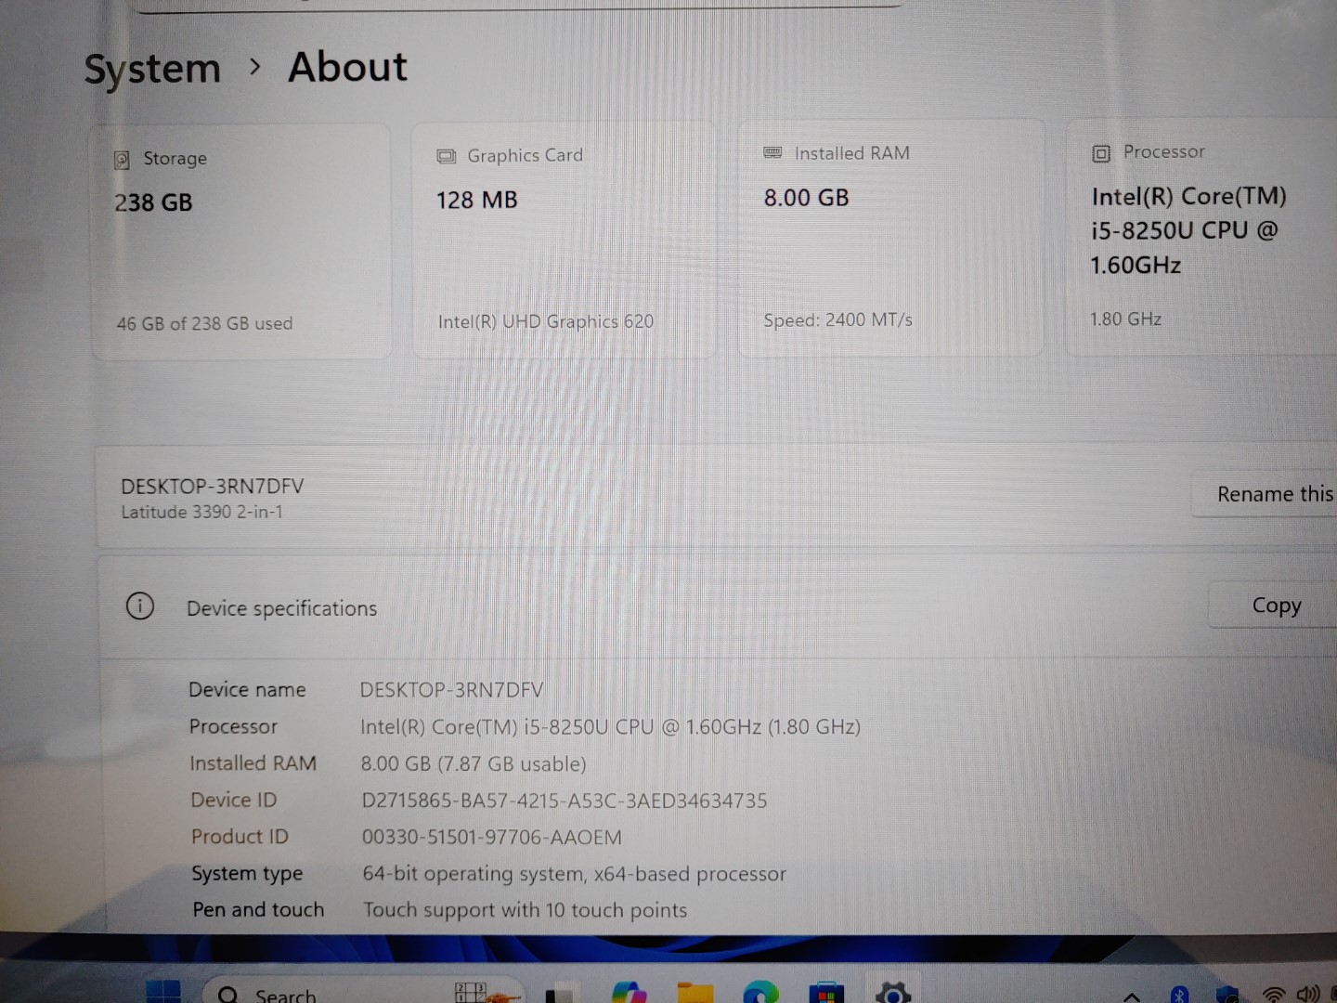Open Wi-Fi network tray icon
The height and width of the screenshot is (1003, 1337).
(x=1275, y=996)
